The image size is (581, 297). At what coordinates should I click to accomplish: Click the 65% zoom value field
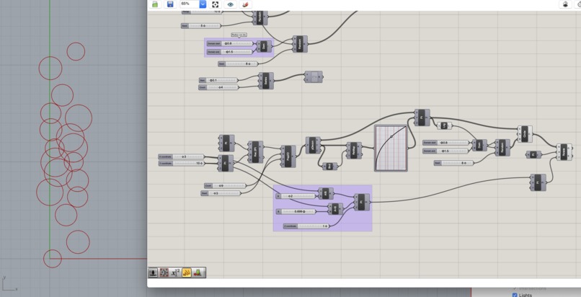coord(190,4)
